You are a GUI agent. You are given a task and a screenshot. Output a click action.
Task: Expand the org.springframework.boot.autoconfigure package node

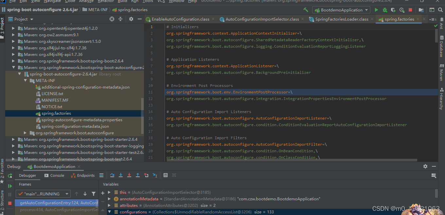point(26,133)
